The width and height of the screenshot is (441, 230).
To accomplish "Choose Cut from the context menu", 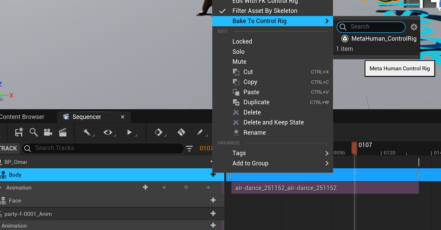I will (273, 72).
